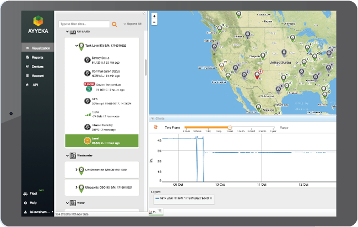
Task: Collapse the Charts panel header
Action: coord(152,118)
